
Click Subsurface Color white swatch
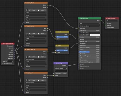point(95,35)
